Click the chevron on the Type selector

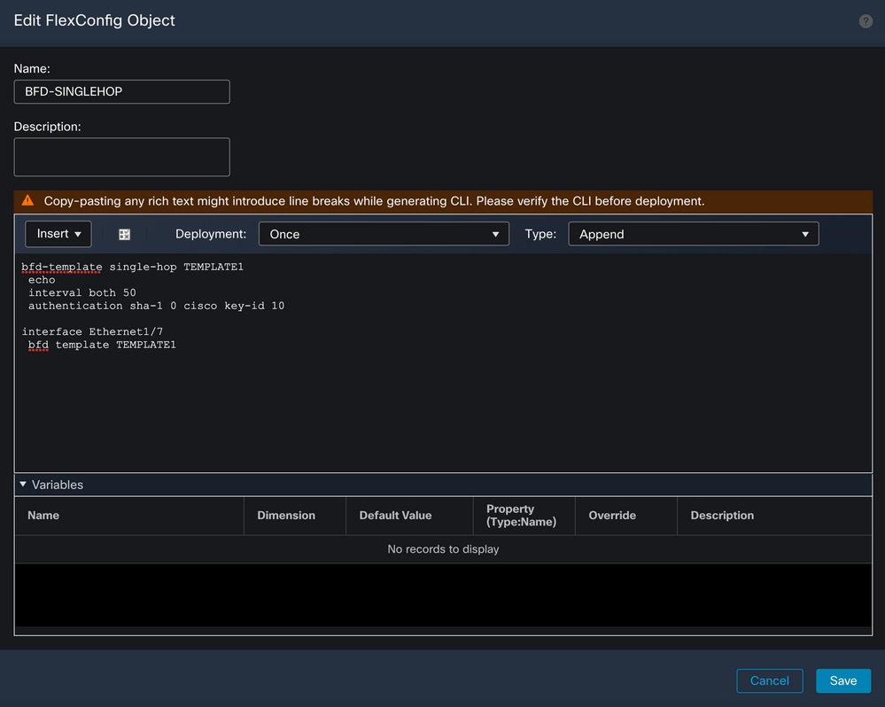click(805, 234)
